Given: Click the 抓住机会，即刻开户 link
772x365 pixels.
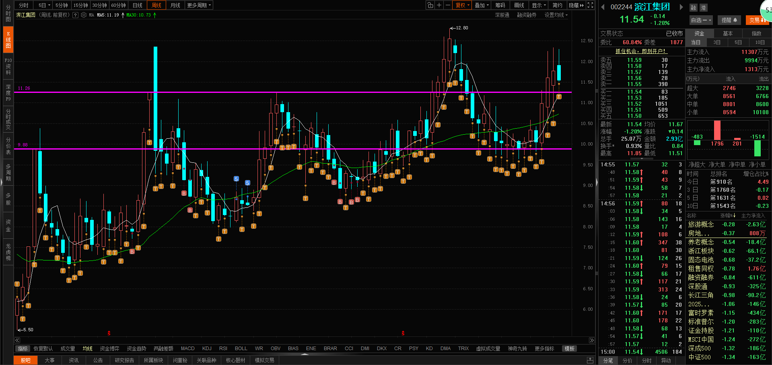Looking at the screenshot, I should coord(641,51).
